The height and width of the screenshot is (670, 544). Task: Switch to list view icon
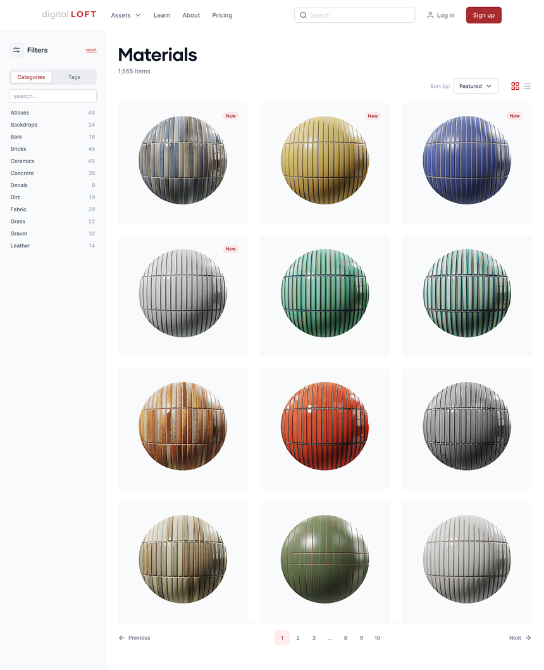[x=528, y=86]
